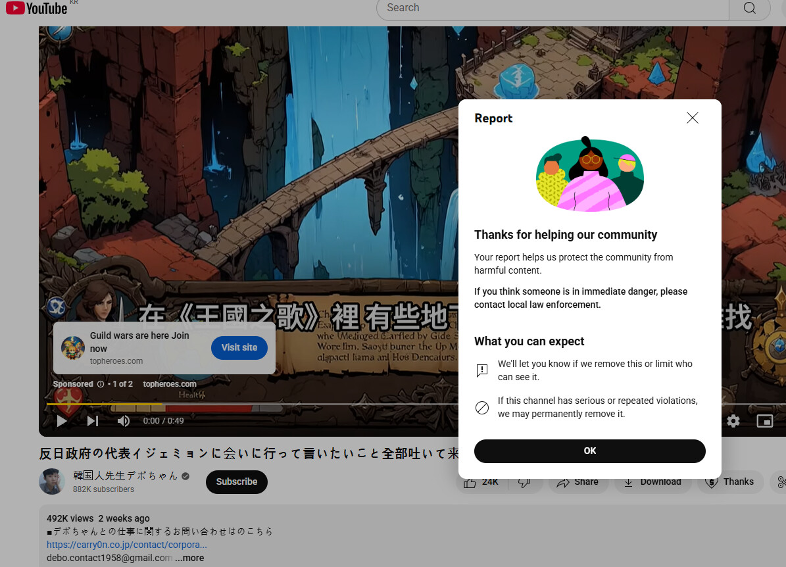This screenshot has width=786, height=567.
Task: Open 韓国人先生デボちゃん channel name
Action: pyautogui.click(x=126, y=476)
